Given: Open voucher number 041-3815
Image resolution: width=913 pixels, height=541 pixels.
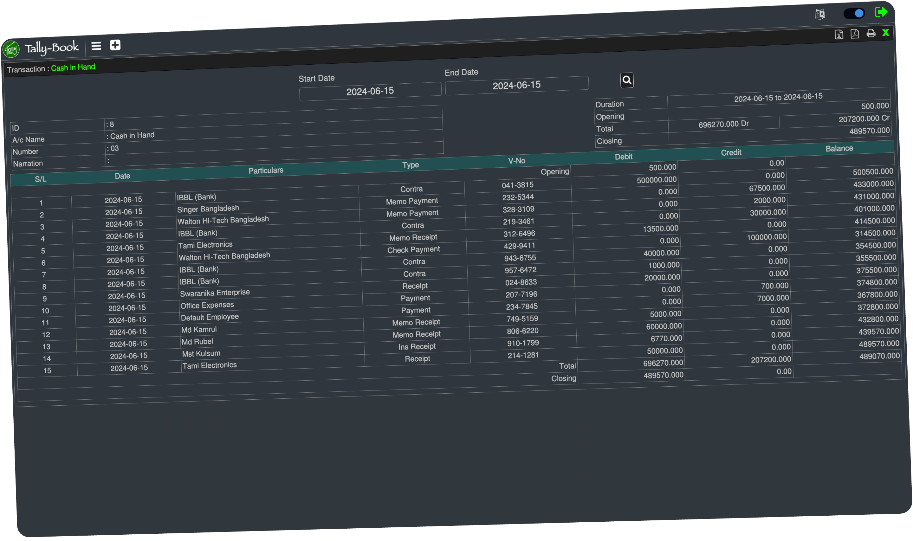Looking at the screenshot, I should 517,185.
